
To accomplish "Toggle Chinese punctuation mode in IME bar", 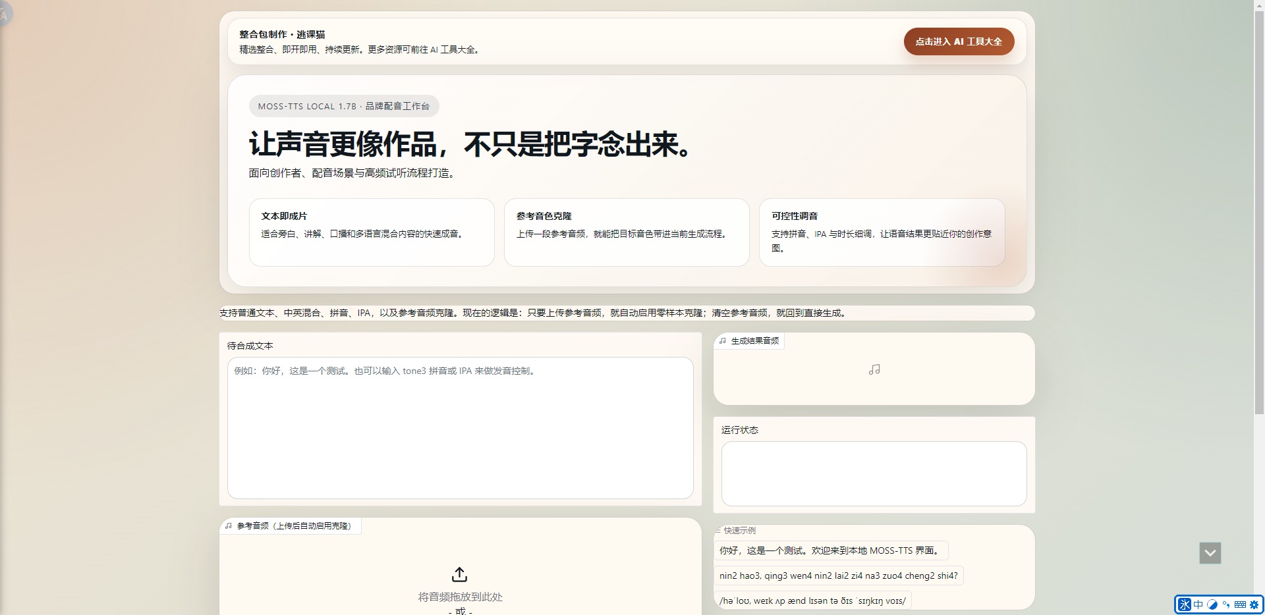I will pyautogui.click(x=1226, y=604).
